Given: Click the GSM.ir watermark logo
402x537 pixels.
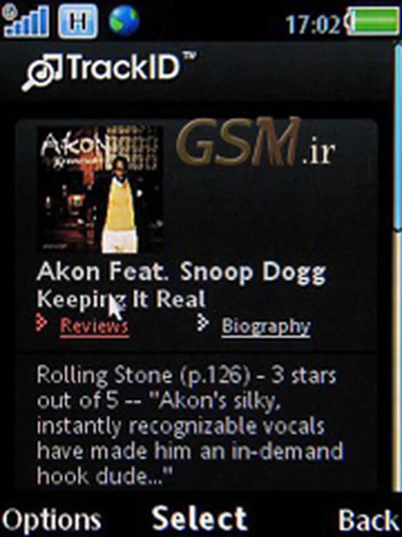Looking at the screenshot, I should click(255, 142).
